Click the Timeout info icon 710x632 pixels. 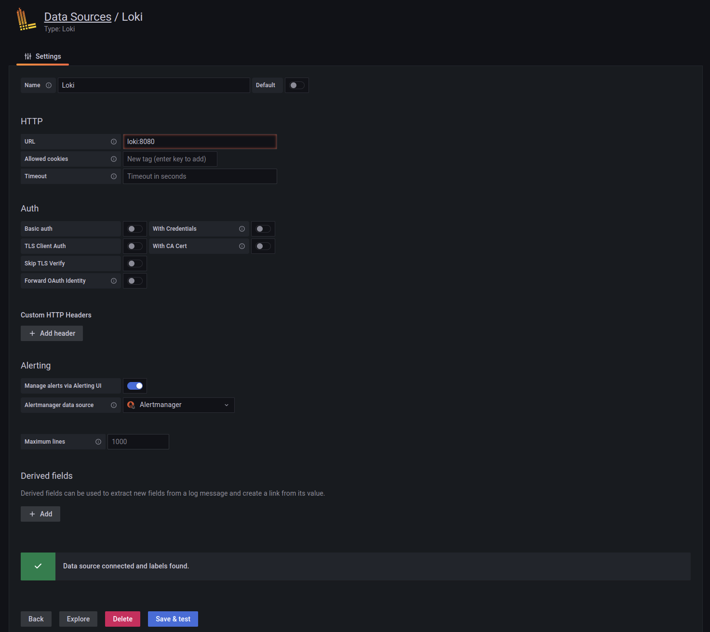[x=114, y=176]
